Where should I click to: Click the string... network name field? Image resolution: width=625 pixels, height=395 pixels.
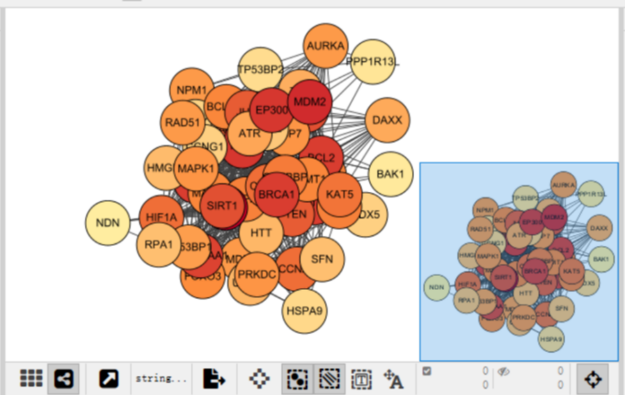tap(161, 378)
